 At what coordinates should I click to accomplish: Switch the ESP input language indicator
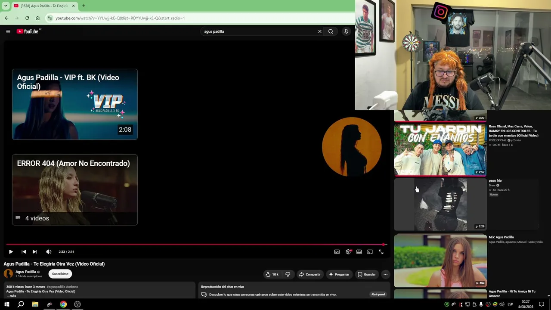pos(511,304)
